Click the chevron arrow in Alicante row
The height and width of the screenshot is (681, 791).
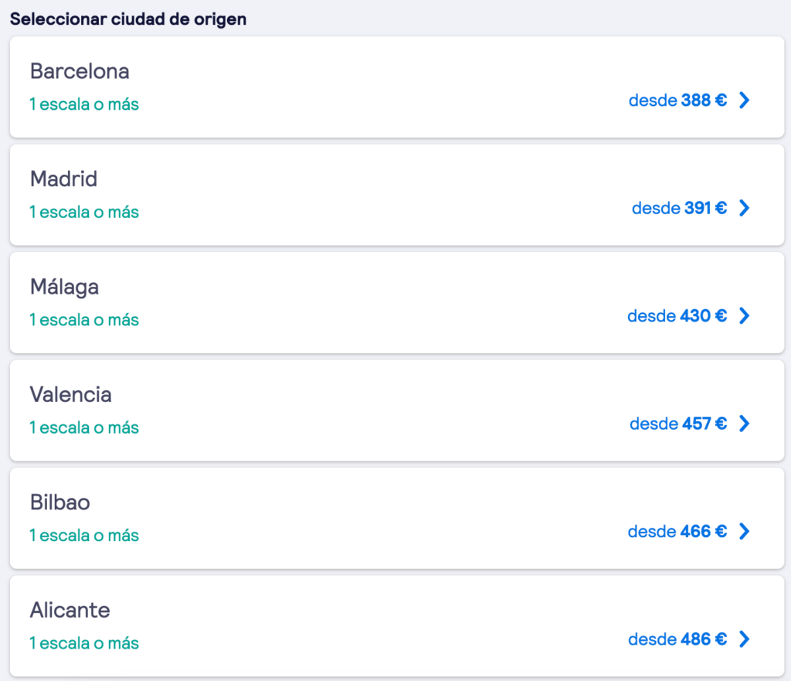click(x=744, y=639)
